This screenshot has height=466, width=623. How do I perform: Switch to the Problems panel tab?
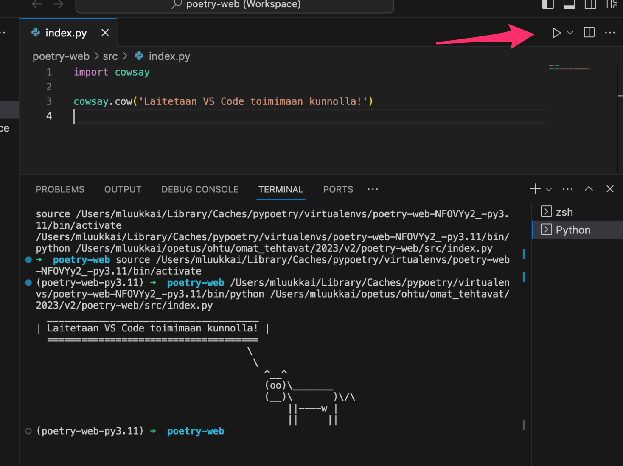click(x=60, y=189)
